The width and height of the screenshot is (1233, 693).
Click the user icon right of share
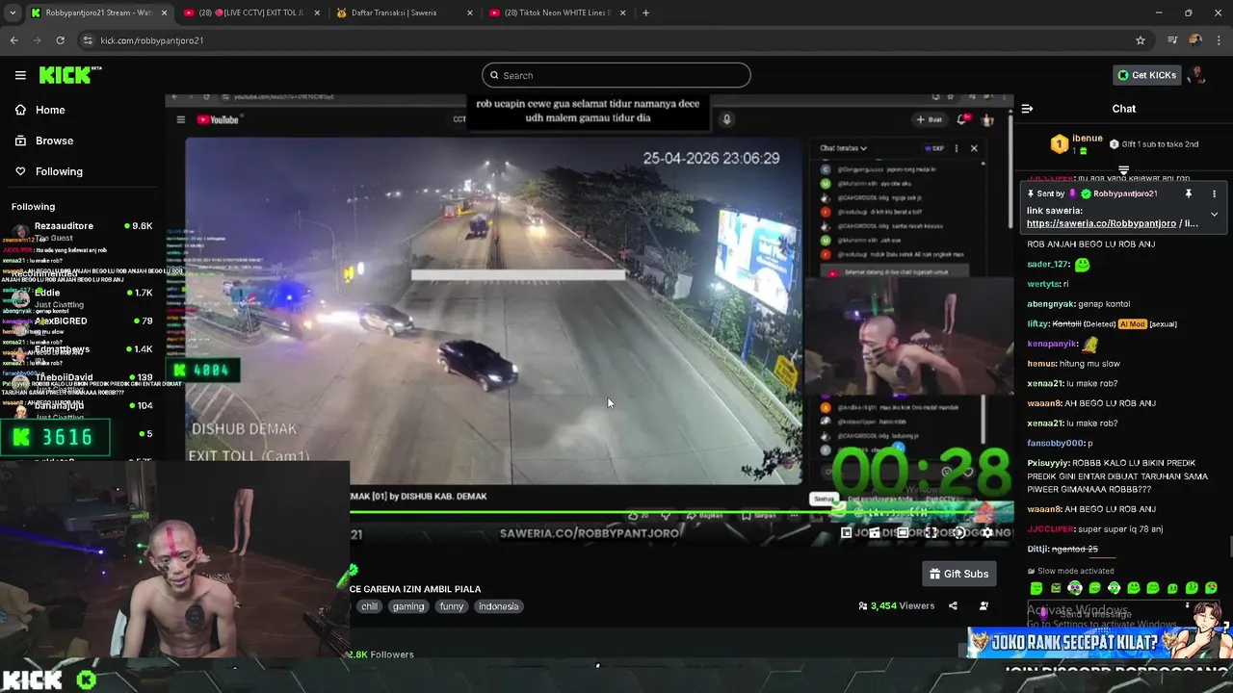[x=984, y=606]
